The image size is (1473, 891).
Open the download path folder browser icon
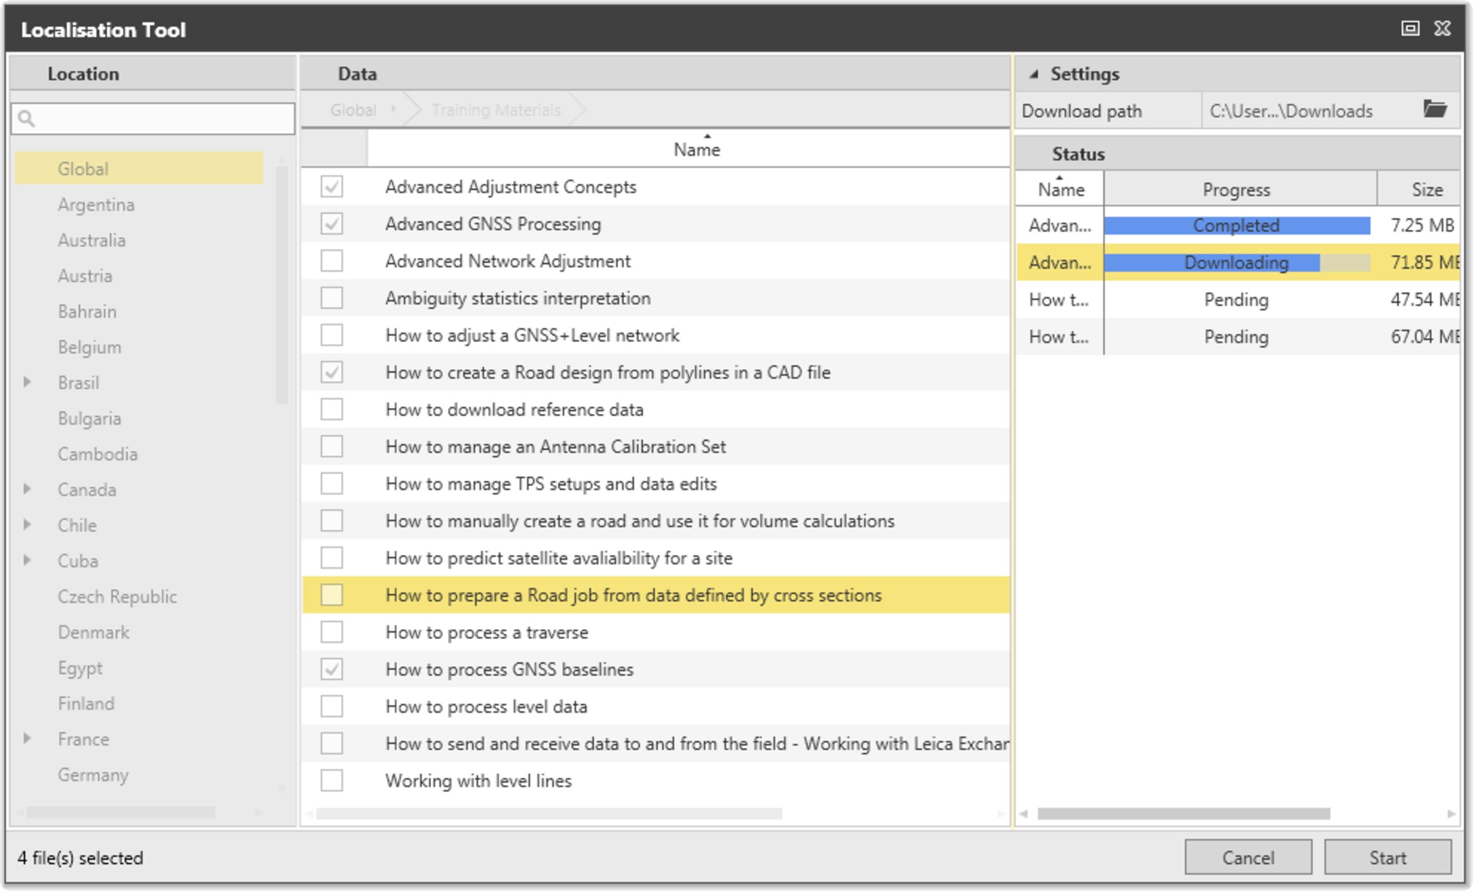tap(1435, 110)
